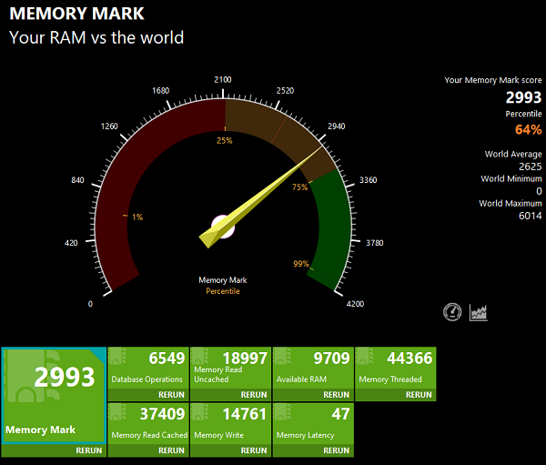Click the 64% percentile value
The width and height of the screenshot is (546, 465).
[528, 129]
